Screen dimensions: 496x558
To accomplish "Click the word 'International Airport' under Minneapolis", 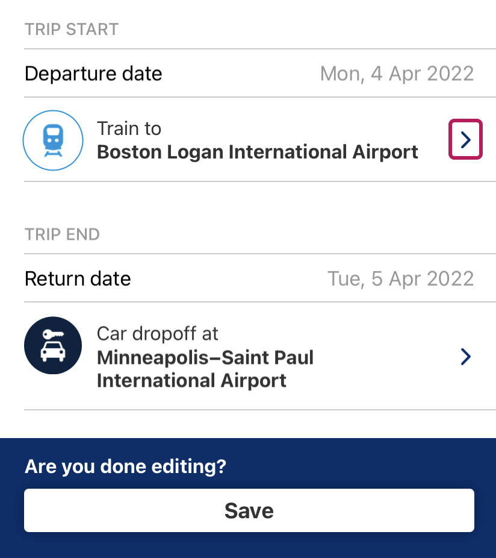I will [191, 380].
